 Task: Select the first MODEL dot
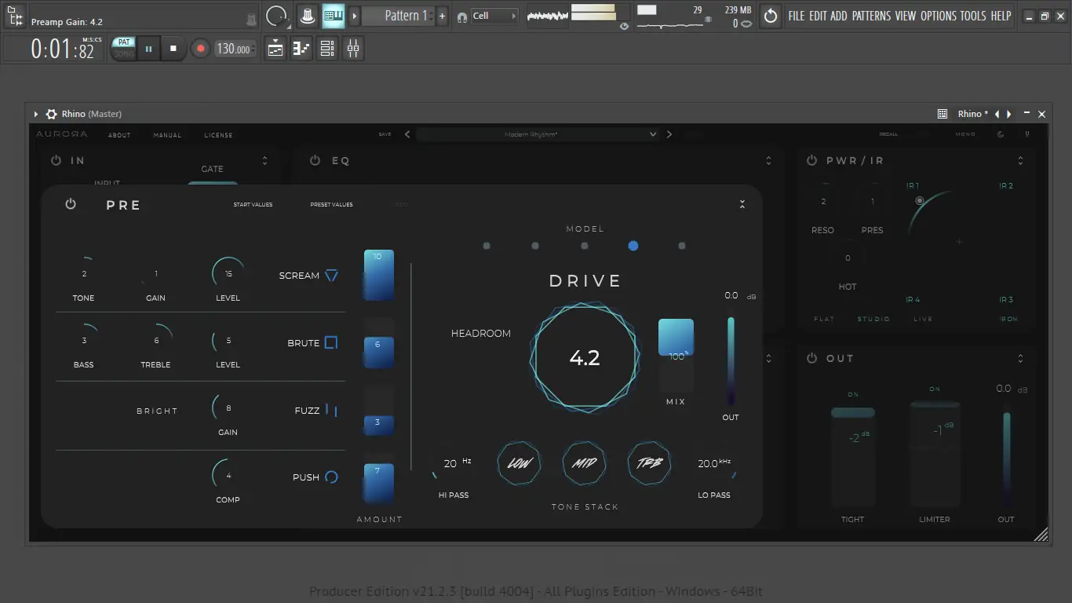tap(487, 246)
